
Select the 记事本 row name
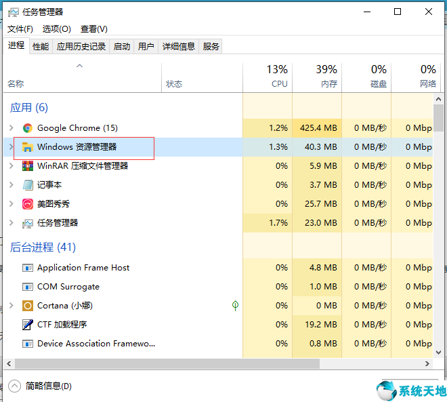tap(49, 185)
